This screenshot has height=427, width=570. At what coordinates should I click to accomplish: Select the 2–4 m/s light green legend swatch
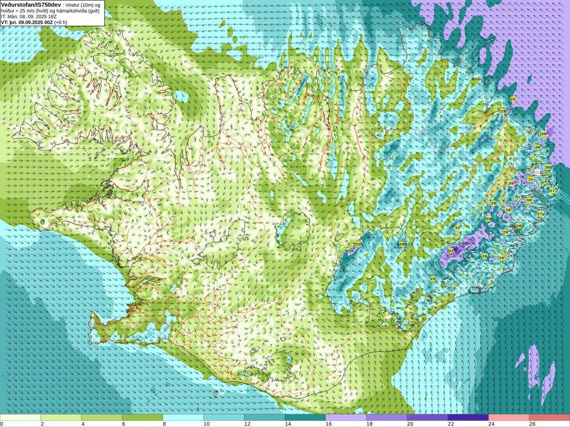(x=61, y=418)
